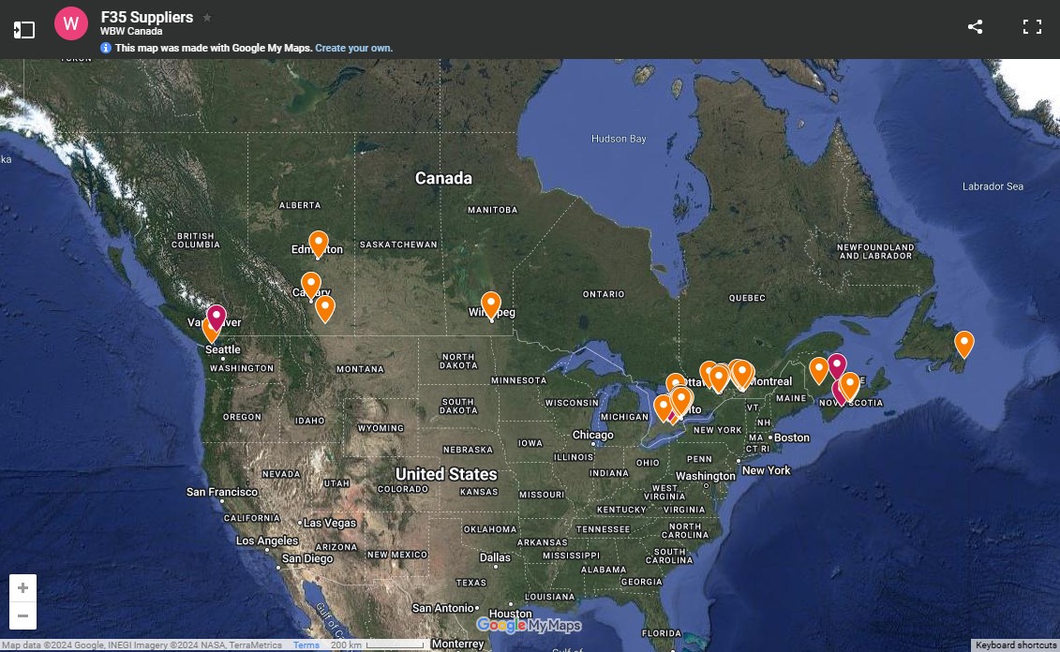Image resolution: width=1060 pixels, height=652 pixels.
Task: Select the orange pin at Edmonton
Action: tap(319, 243)
